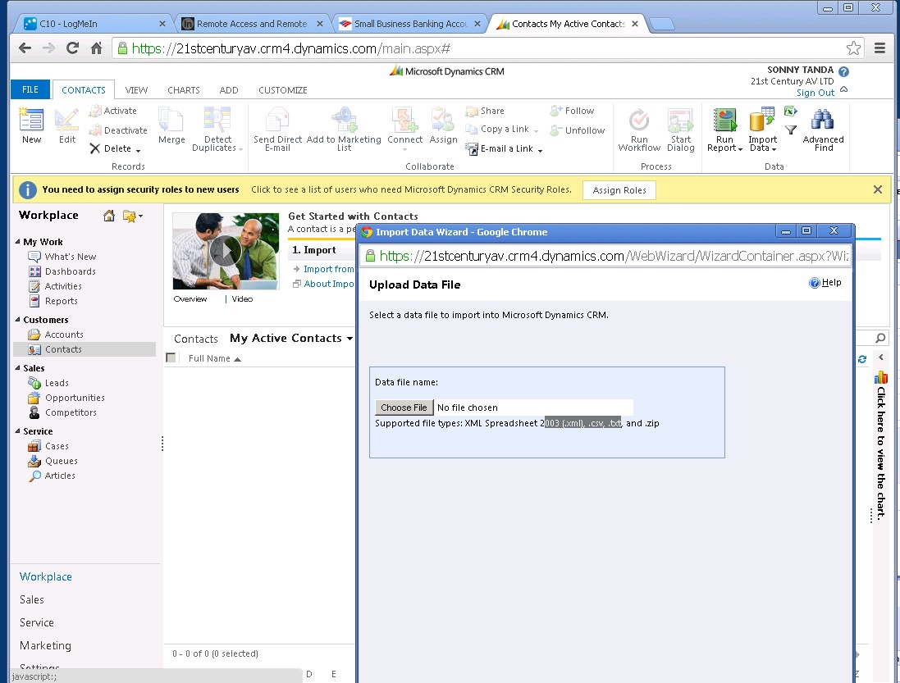900x683 pixels.
Task: Open the FILE tab
Action: point(30,90)
